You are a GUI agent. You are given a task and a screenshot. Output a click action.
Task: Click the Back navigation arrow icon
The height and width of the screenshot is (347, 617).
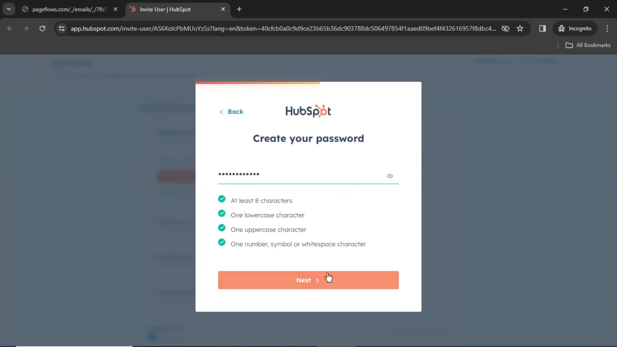click(222, 111)
